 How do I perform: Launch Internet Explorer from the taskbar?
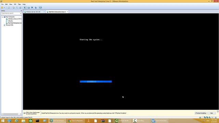coord(16,121)
